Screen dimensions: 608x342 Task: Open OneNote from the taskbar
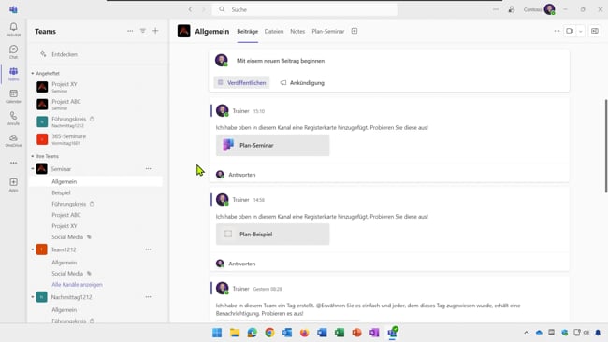(374, 333)
